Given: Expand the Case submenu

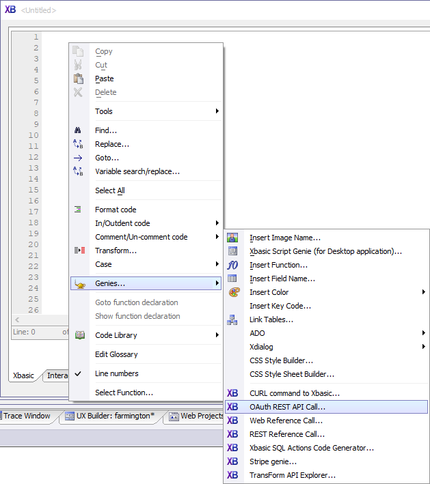Looking at the screenshot, I should point(217,264).
